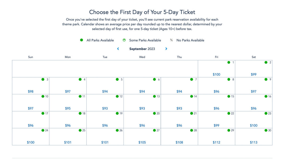Select September 5 priced at $94
288x166 pixels.
coord(105,85)
